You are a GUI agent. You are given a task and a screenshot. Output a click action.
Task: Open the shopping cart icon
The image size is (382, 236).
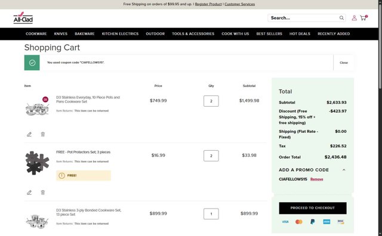363,17
